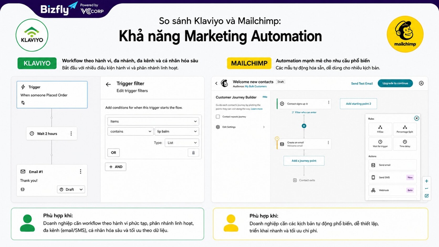Click the minus icon below the plus
The image size is (439, 247).
coord(426,189)
